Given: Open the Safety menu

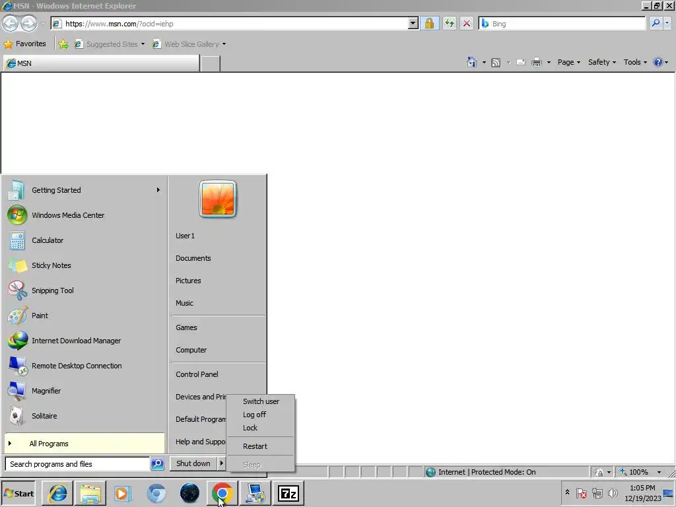Looking at the screenshot, I should (602, 62).
